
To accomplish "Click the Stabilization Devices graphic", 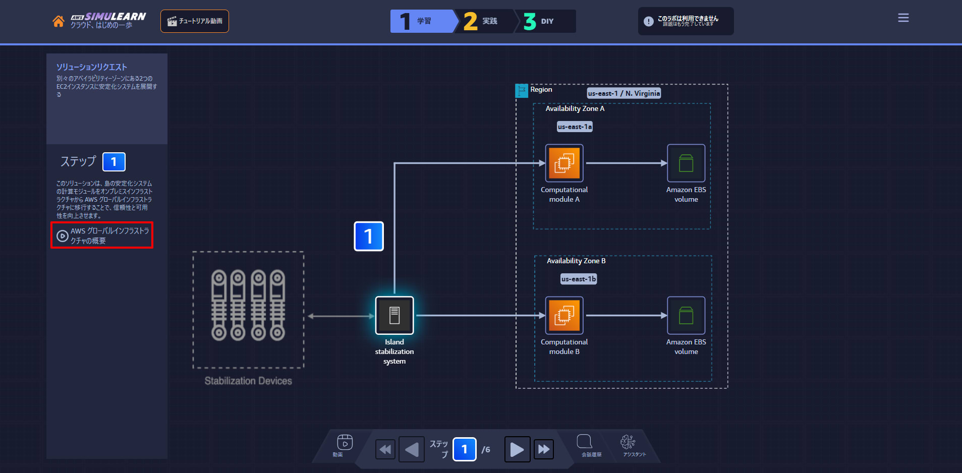I will coord(248,310).
